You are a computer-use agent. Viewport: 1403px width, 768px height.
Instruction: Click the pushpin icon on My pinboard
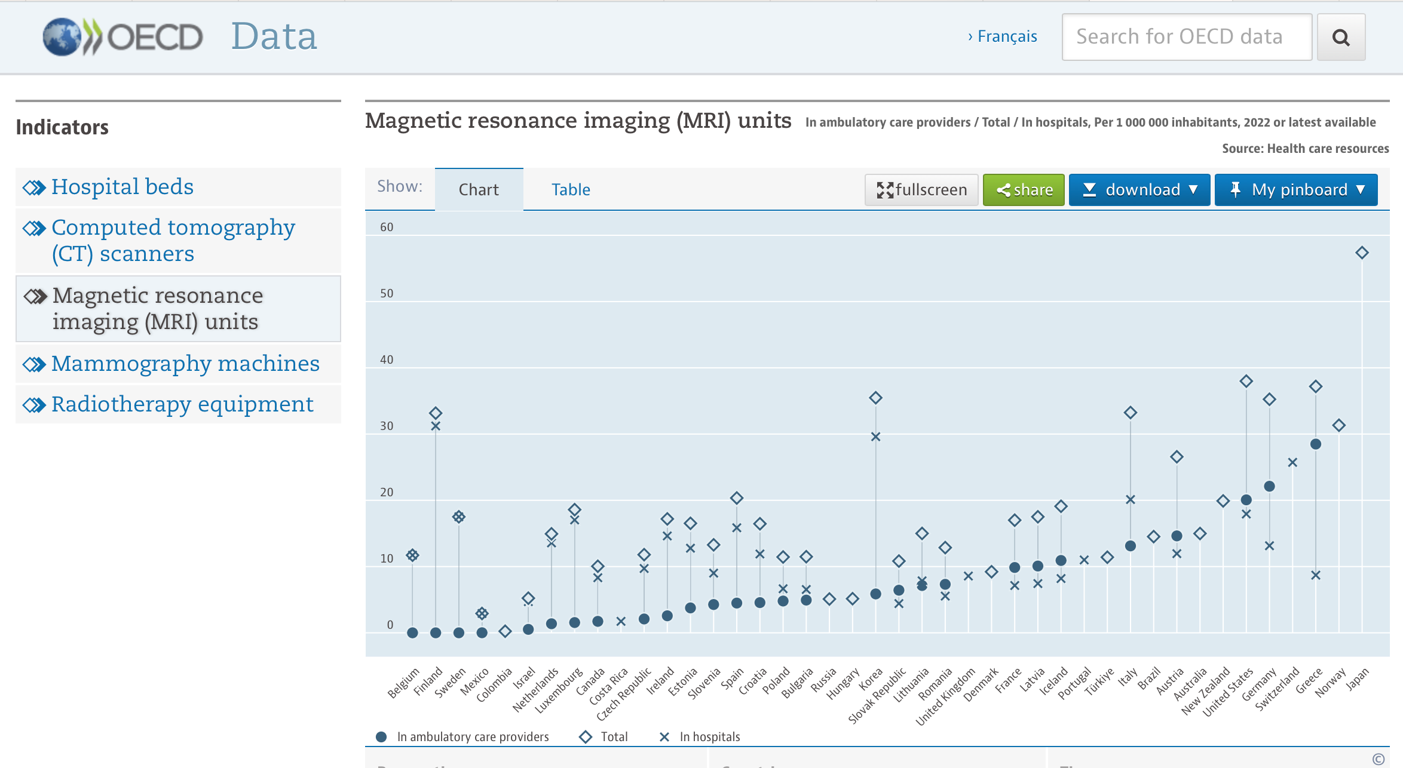[1235, 190]
